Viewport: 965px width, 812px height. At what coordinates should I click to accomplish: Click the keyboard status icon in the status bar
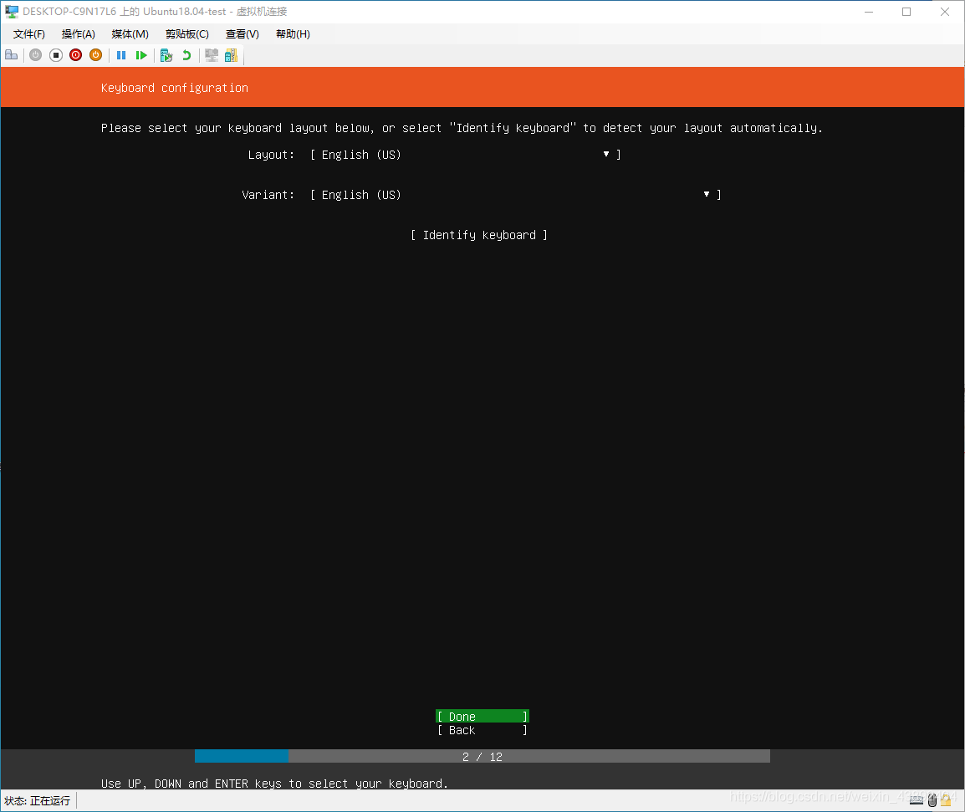tap(916, 800)
